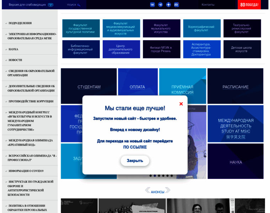
Task: Open Международная деятельность Study at MSIC tile
Action: click(236, 124)
